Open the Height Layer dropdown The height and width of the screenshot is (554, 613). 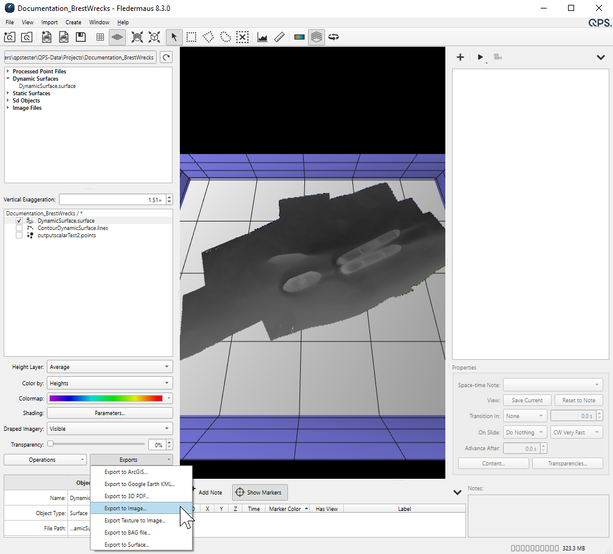[x=109, y=367]
